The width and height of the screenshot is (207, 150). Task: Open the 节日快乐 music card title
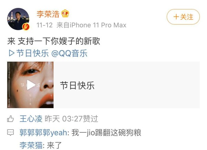click(x=77, y=86)
